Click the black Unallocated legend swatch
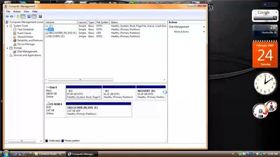 [47, 140]
